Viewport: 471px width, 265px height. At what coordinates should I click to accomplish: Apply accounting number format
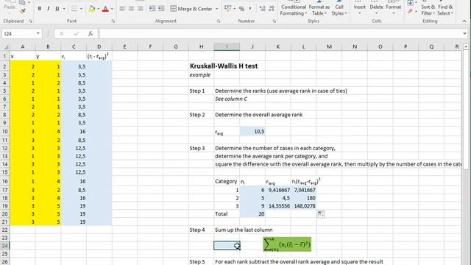pos(228,9)
